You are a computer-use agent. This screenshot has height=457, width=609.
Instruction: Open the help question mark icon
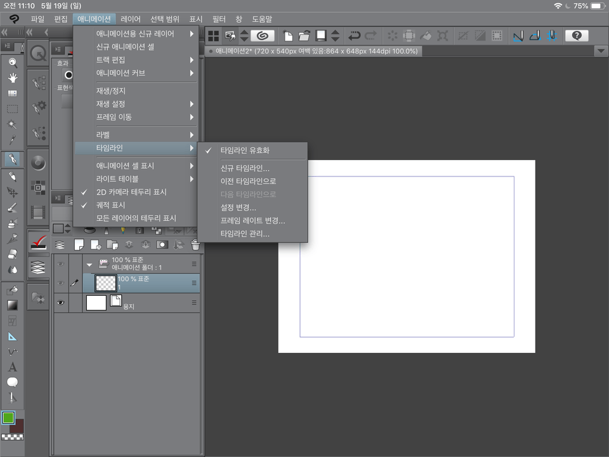pos(576,36)
